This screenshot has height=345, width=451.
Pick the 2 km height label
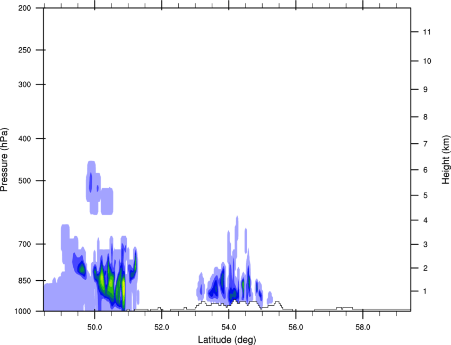click(426, 268)
